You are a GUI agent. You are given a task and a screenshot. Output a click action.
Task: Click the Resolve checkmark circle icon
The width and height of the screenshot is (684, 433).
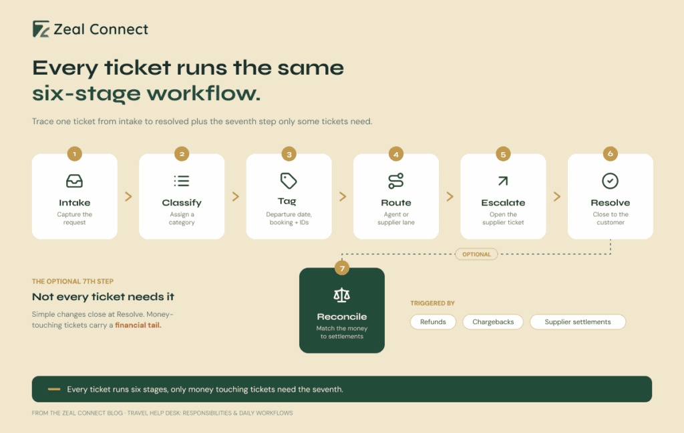coord(611,181)
